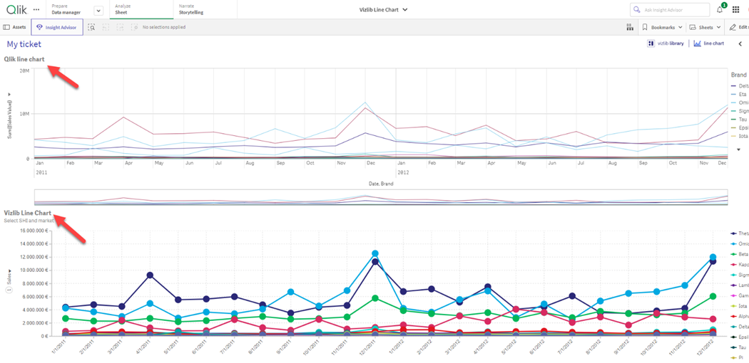The height and width of the screenshot is (363, 749).
Task: Toggle Tau series in Vizlib legend
Action: tap(739, 347)
